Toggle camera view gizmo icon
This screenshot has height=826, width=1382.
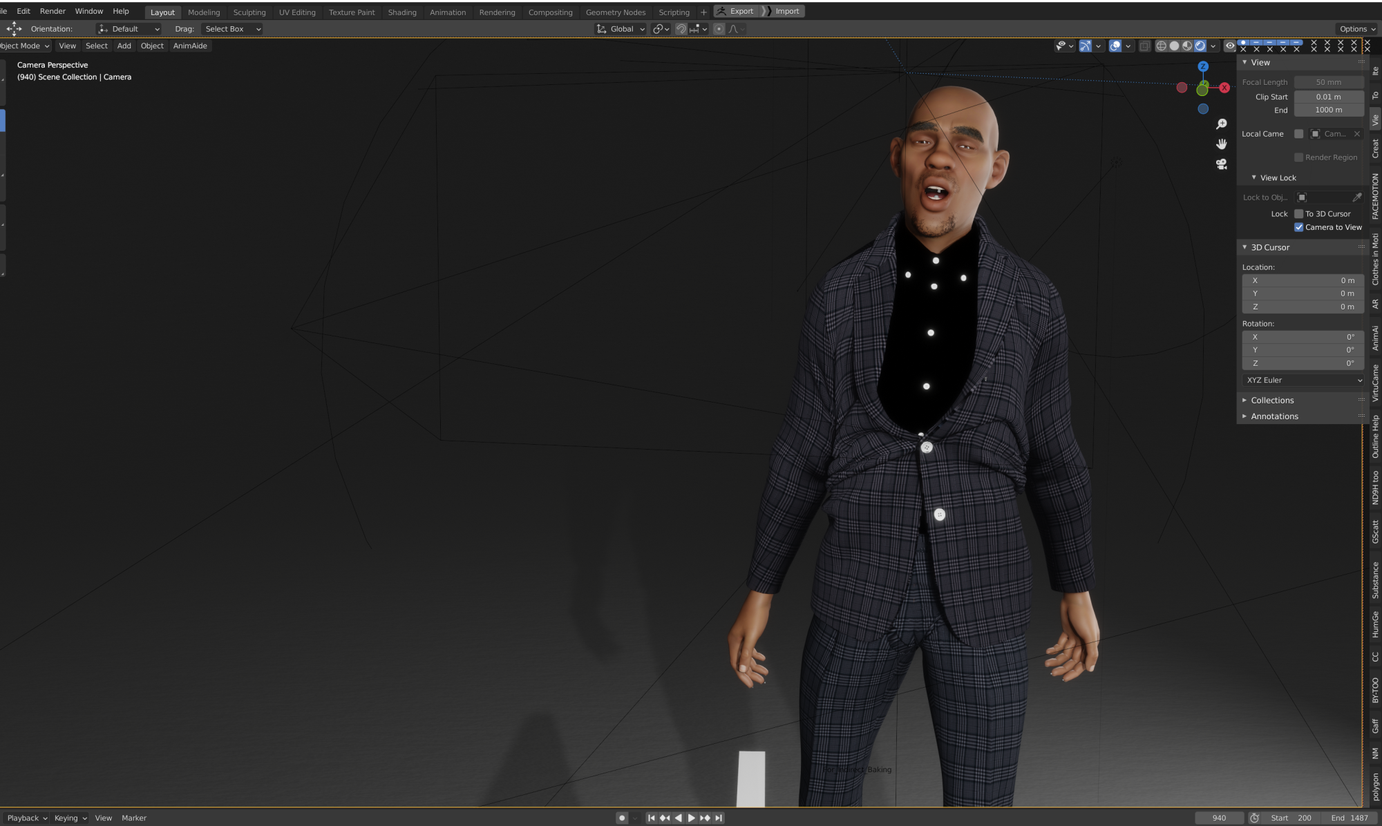1222,164
